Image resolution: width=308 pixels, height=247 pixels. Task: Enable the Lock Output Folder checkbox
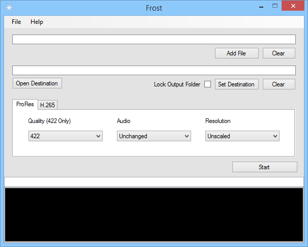207,84
